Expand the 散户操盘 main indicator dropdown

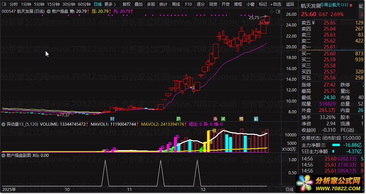click(x=49, y=11)
